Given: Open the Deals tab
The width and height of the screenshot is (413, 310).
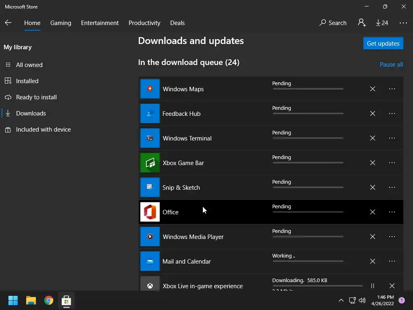Looking at the screenshot, I should click(177, 23).
